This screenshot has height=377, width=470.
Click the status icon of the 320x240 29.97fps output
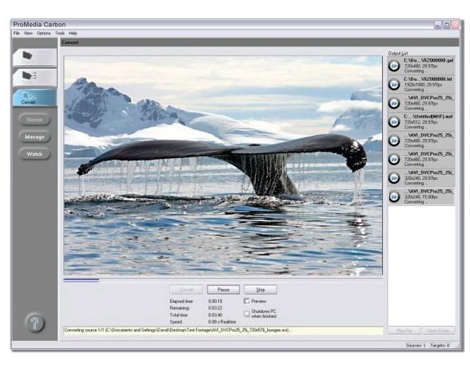[394, 178]
